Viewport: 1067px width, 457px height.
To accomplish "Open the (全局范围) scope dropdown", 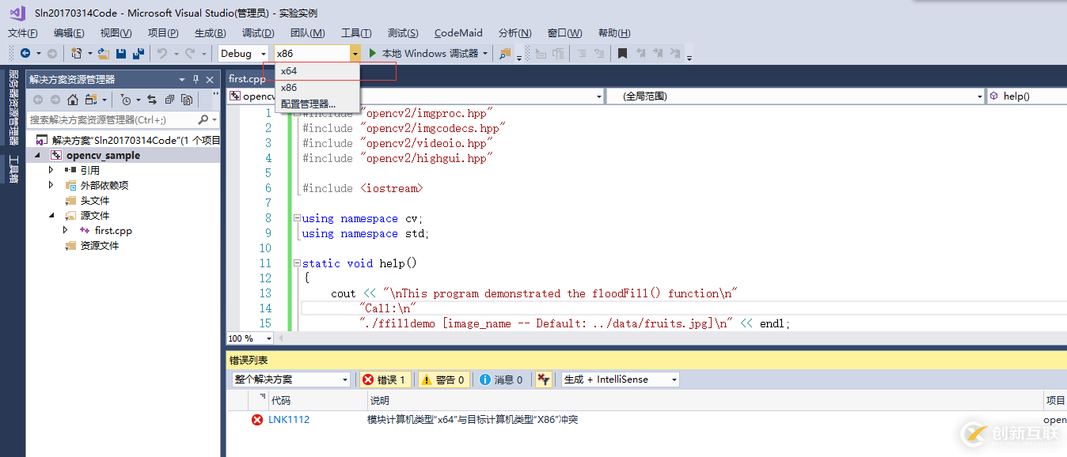I will (796, 96).
